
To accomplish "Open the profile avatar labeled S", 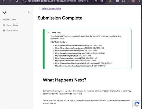I will tap(133, 1).
